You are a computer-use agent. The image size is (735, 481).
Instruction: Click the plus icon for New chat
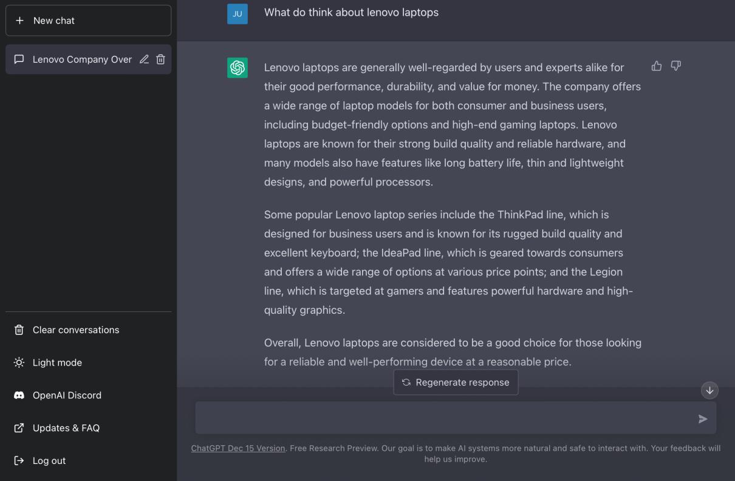tap(19, 21)
